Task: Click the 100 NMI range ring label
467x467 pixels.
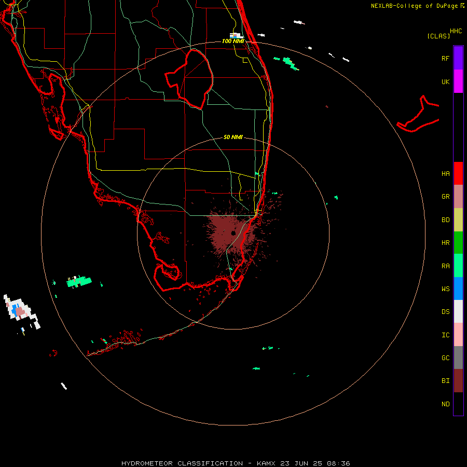Action: 233,41
